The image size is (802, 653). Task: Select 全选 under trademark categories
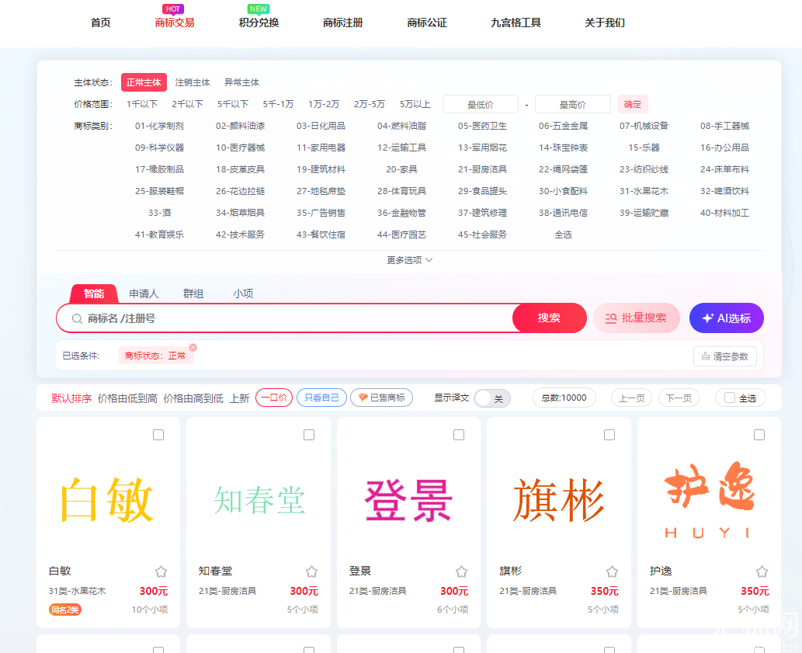click(563, 234)
